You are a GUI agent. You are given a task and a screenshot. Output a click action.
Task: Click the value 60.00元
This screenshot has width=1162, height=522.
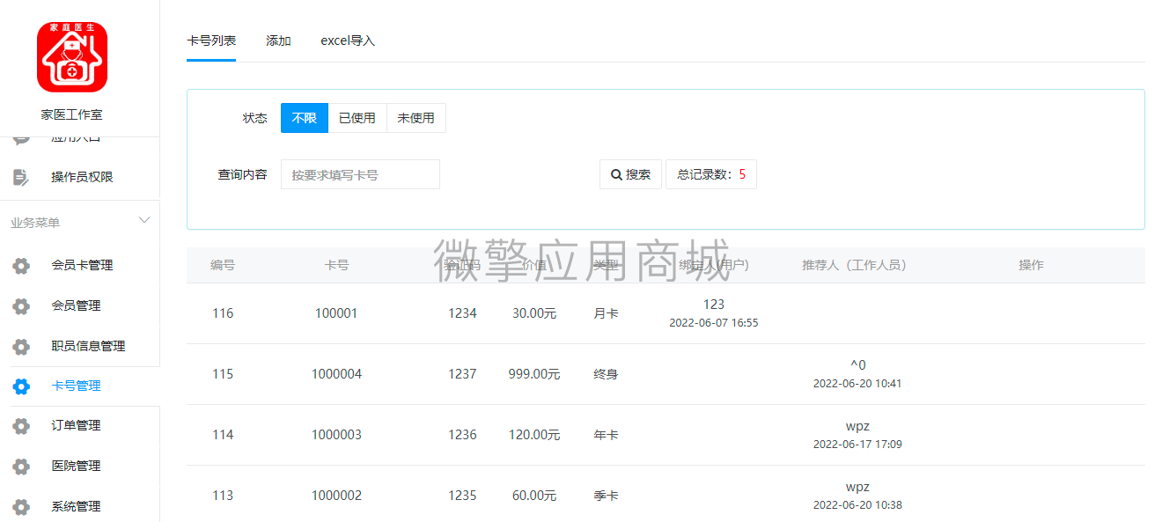point(534,496)
